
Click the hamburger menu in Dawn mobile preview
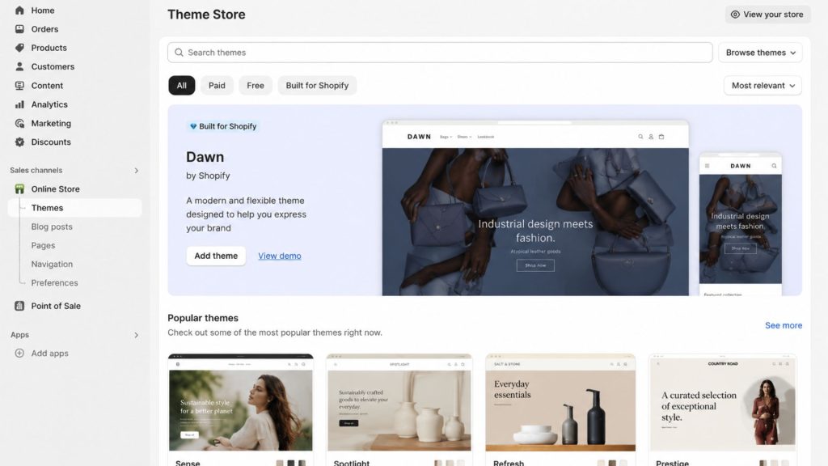click(707, 166)
